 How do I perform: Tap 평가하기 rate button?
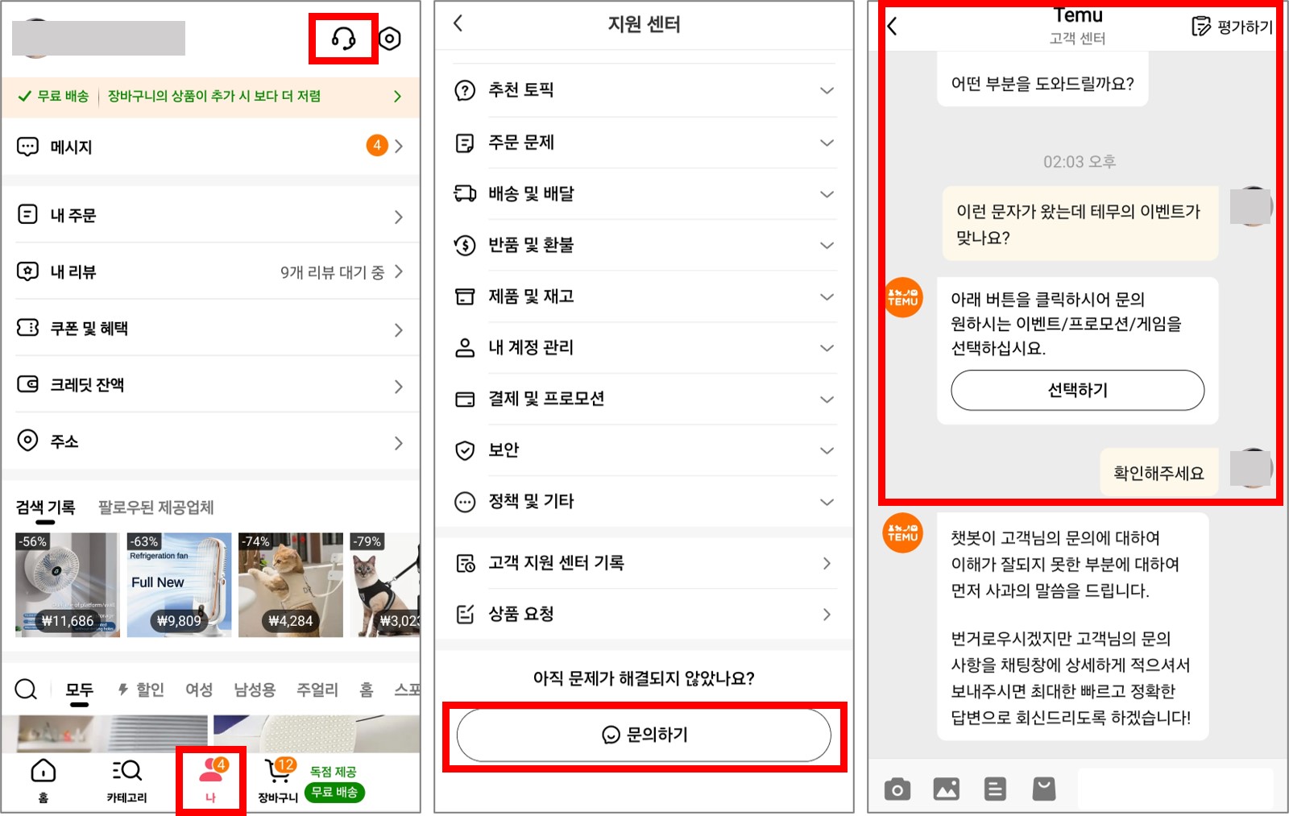pyautogui.click(x=1232, y=27)
